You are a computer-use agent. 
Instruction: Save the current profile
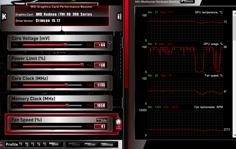55,144
